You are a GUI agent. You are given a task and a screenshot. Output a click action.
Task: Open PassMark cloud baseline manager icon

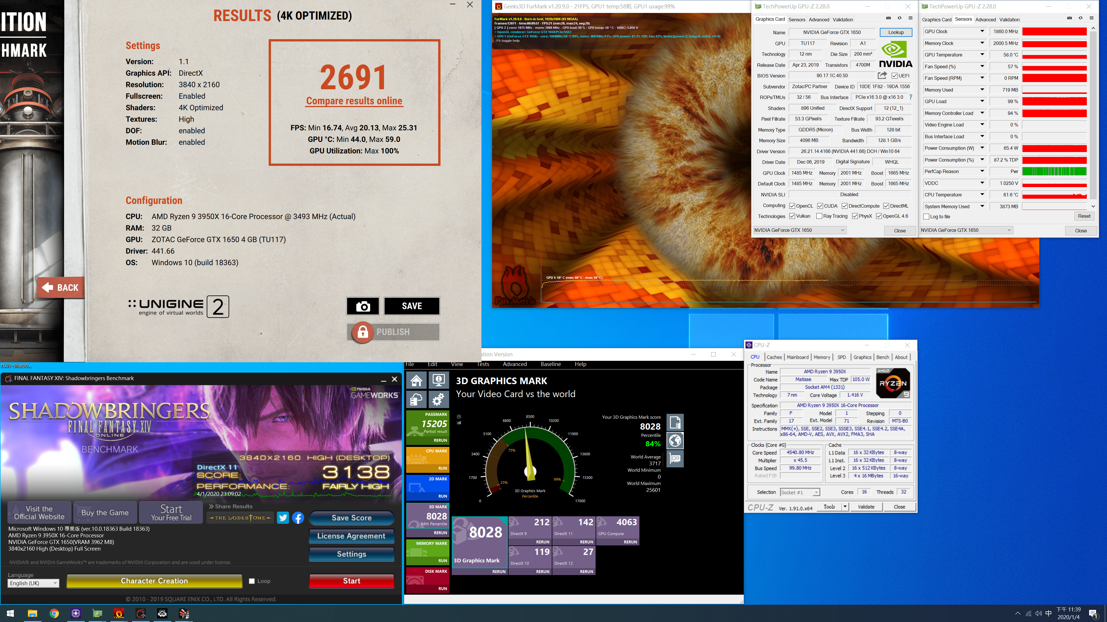pyautogui.click(x=416, y=400)
